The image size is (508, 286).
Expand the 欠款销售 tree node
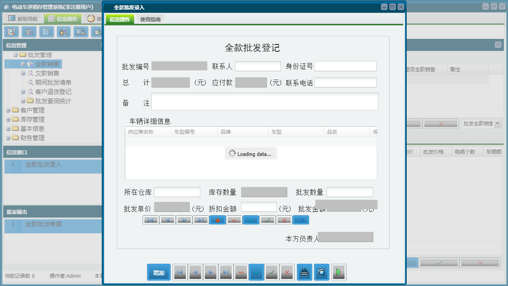click(x=23, y=73)
